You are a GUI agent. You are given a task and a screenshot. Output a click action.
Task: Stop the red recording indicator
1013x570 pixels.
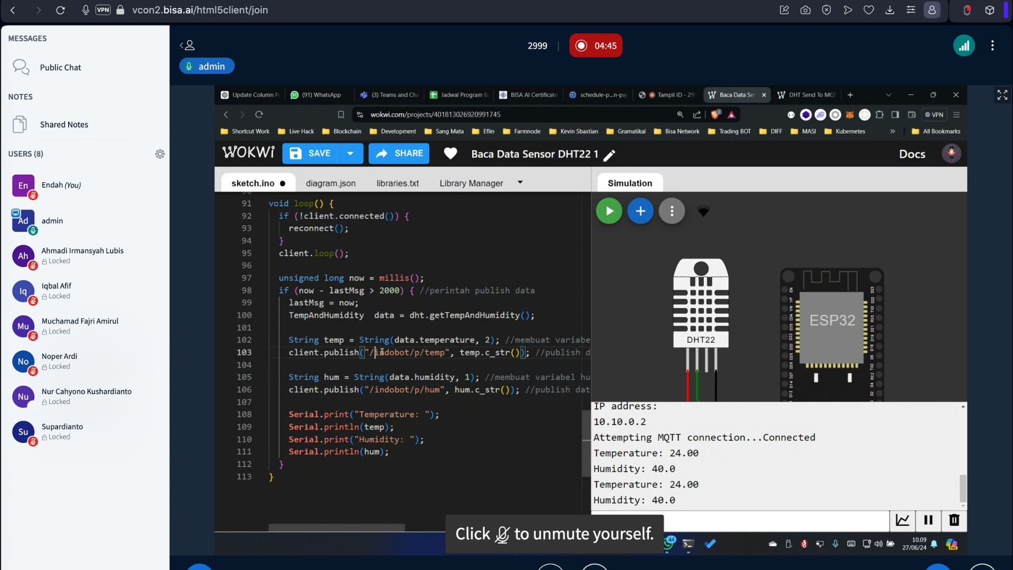click(x=596, y=46)
